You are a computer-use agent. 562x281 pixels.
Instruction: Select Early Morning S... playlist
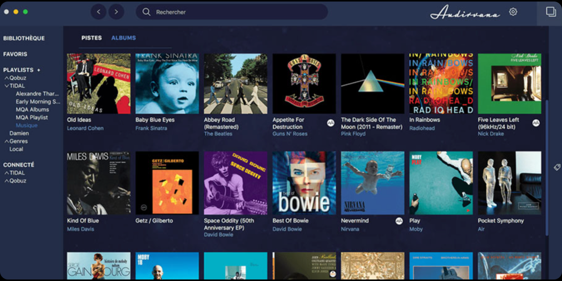click(x=38, y=102)
